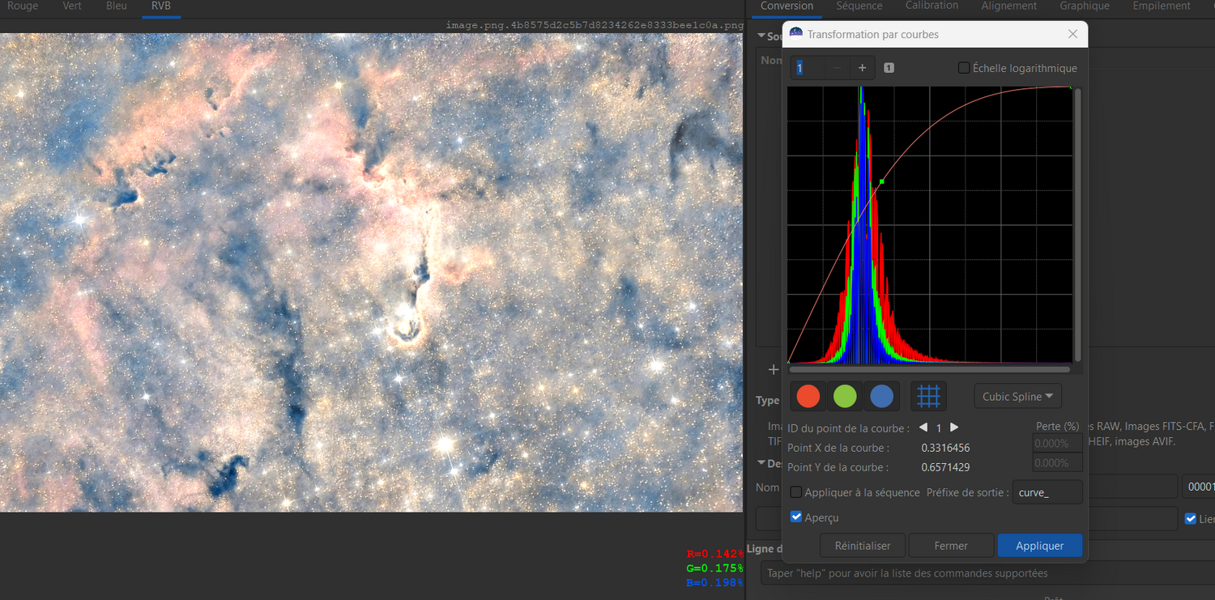Click the histogram horizontal scrollbar
Viewport: 1215px width, 600px height.
(930, 369)
